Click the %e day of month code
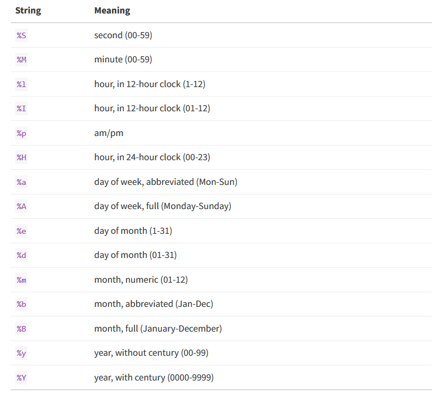 [x=21, y=231]
